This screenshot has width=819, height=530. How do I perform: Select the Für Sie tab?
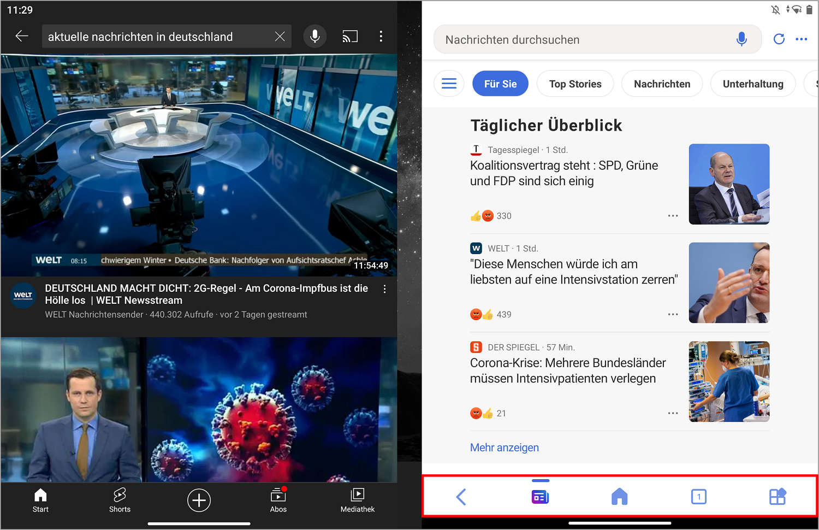point(500,84)
